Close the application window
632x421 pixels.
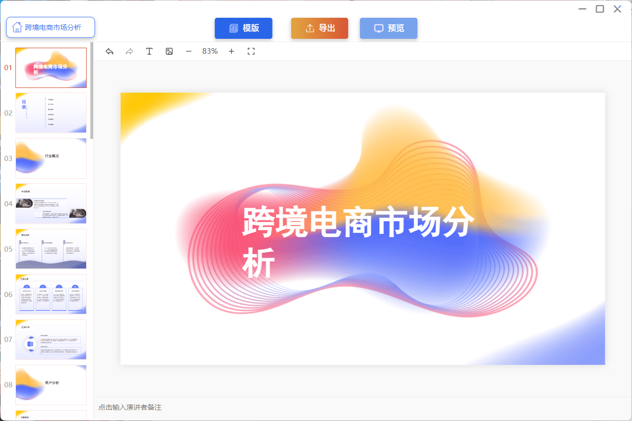point(617,9)
